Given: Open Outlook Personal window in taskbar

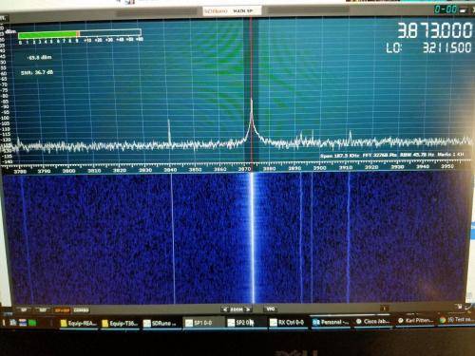Looking at the screenshot, I should [331, 322].
